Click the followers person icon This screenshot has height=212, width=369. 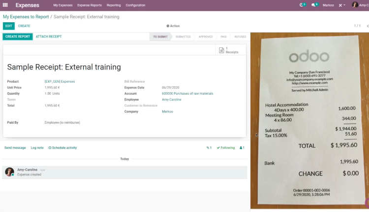(242, 147)
